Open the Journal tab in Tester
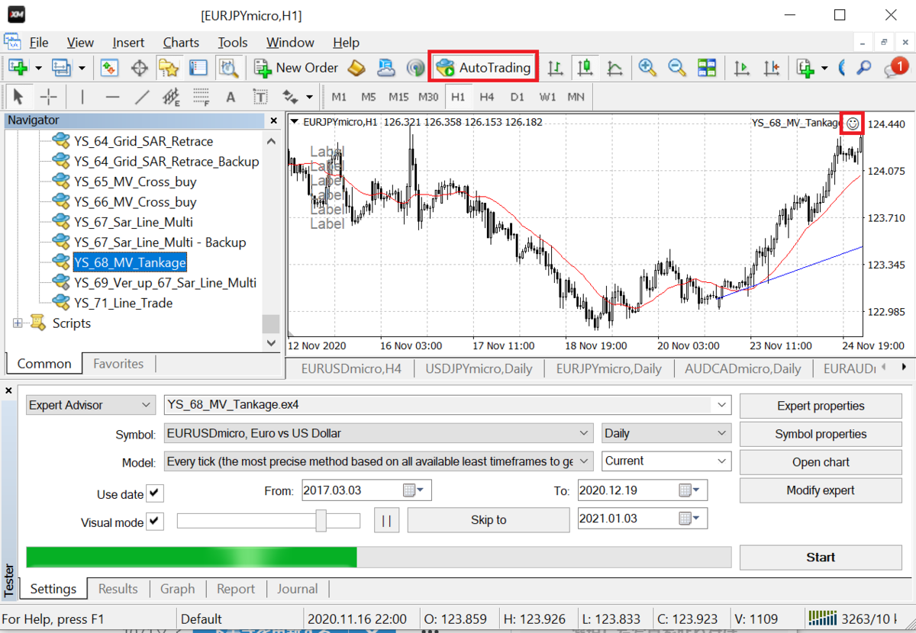The image size is (916, 633). (x=298, y=589)
